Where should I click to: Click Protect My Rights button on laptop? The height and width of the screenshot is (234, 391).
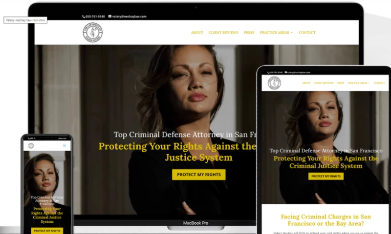point(199,175)
